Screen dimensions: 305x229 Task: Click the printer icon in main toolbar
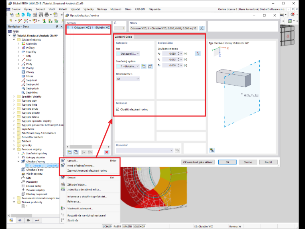point(47,14)
